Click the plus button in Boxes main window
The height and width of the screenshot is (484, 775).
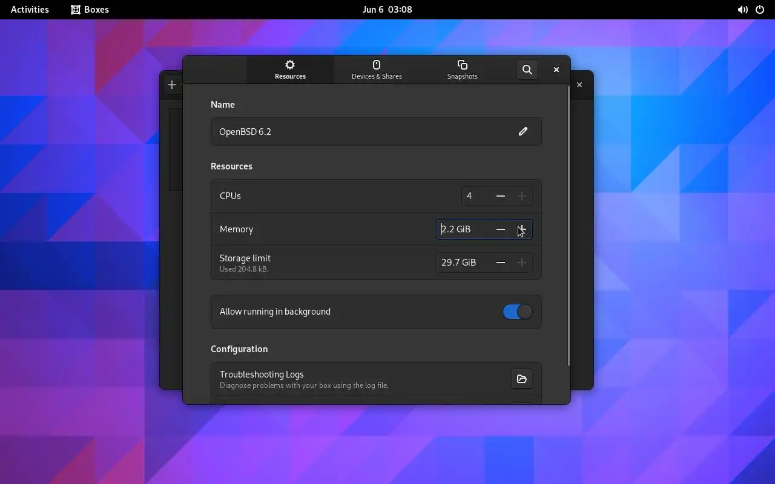click(172, 85)
